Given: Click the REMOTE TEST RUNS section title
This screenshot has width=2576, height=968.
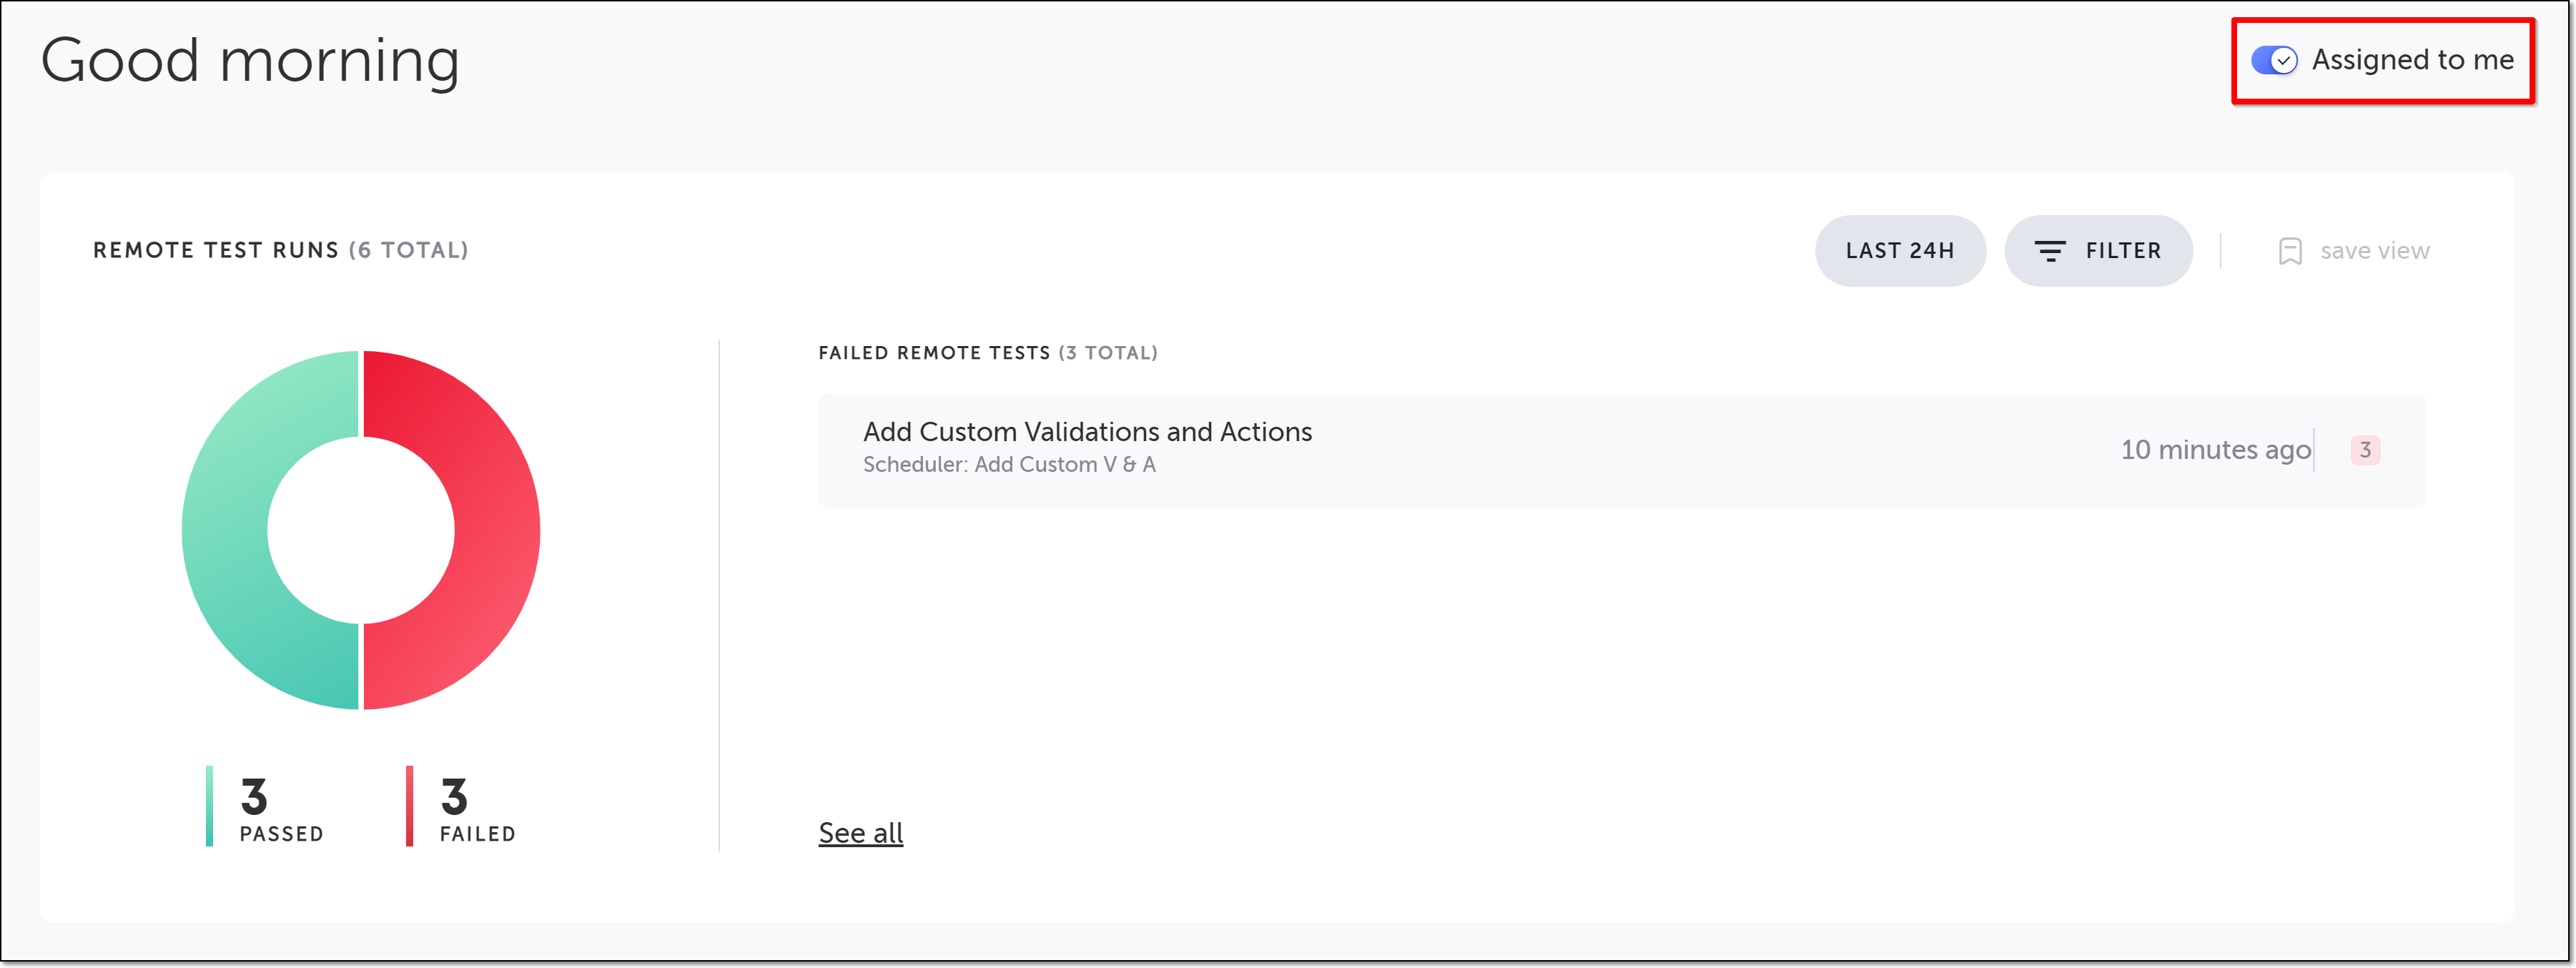Looking at the screenshot, I should 216,250.
